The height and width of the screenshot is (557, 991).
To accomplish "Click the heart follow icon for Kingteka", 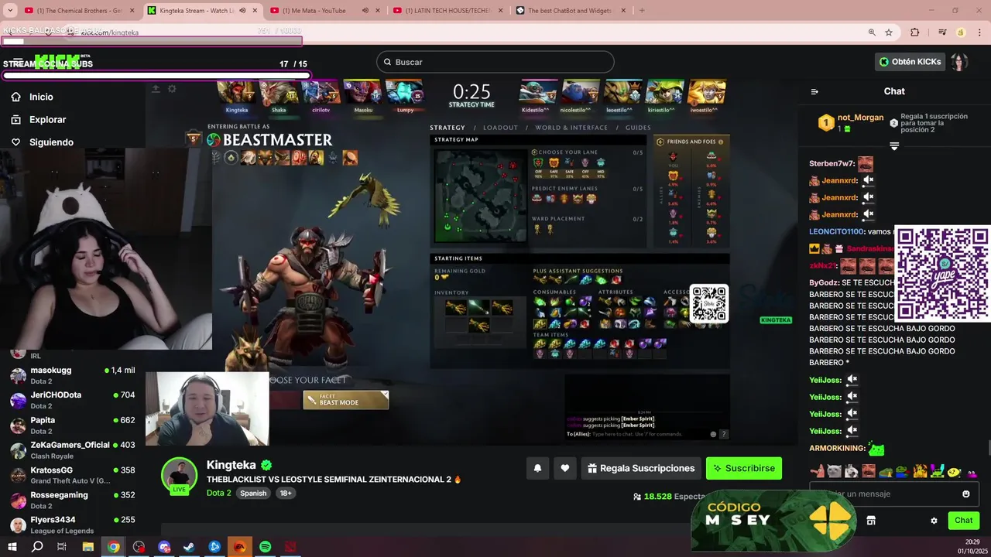I will pos(565,468).
